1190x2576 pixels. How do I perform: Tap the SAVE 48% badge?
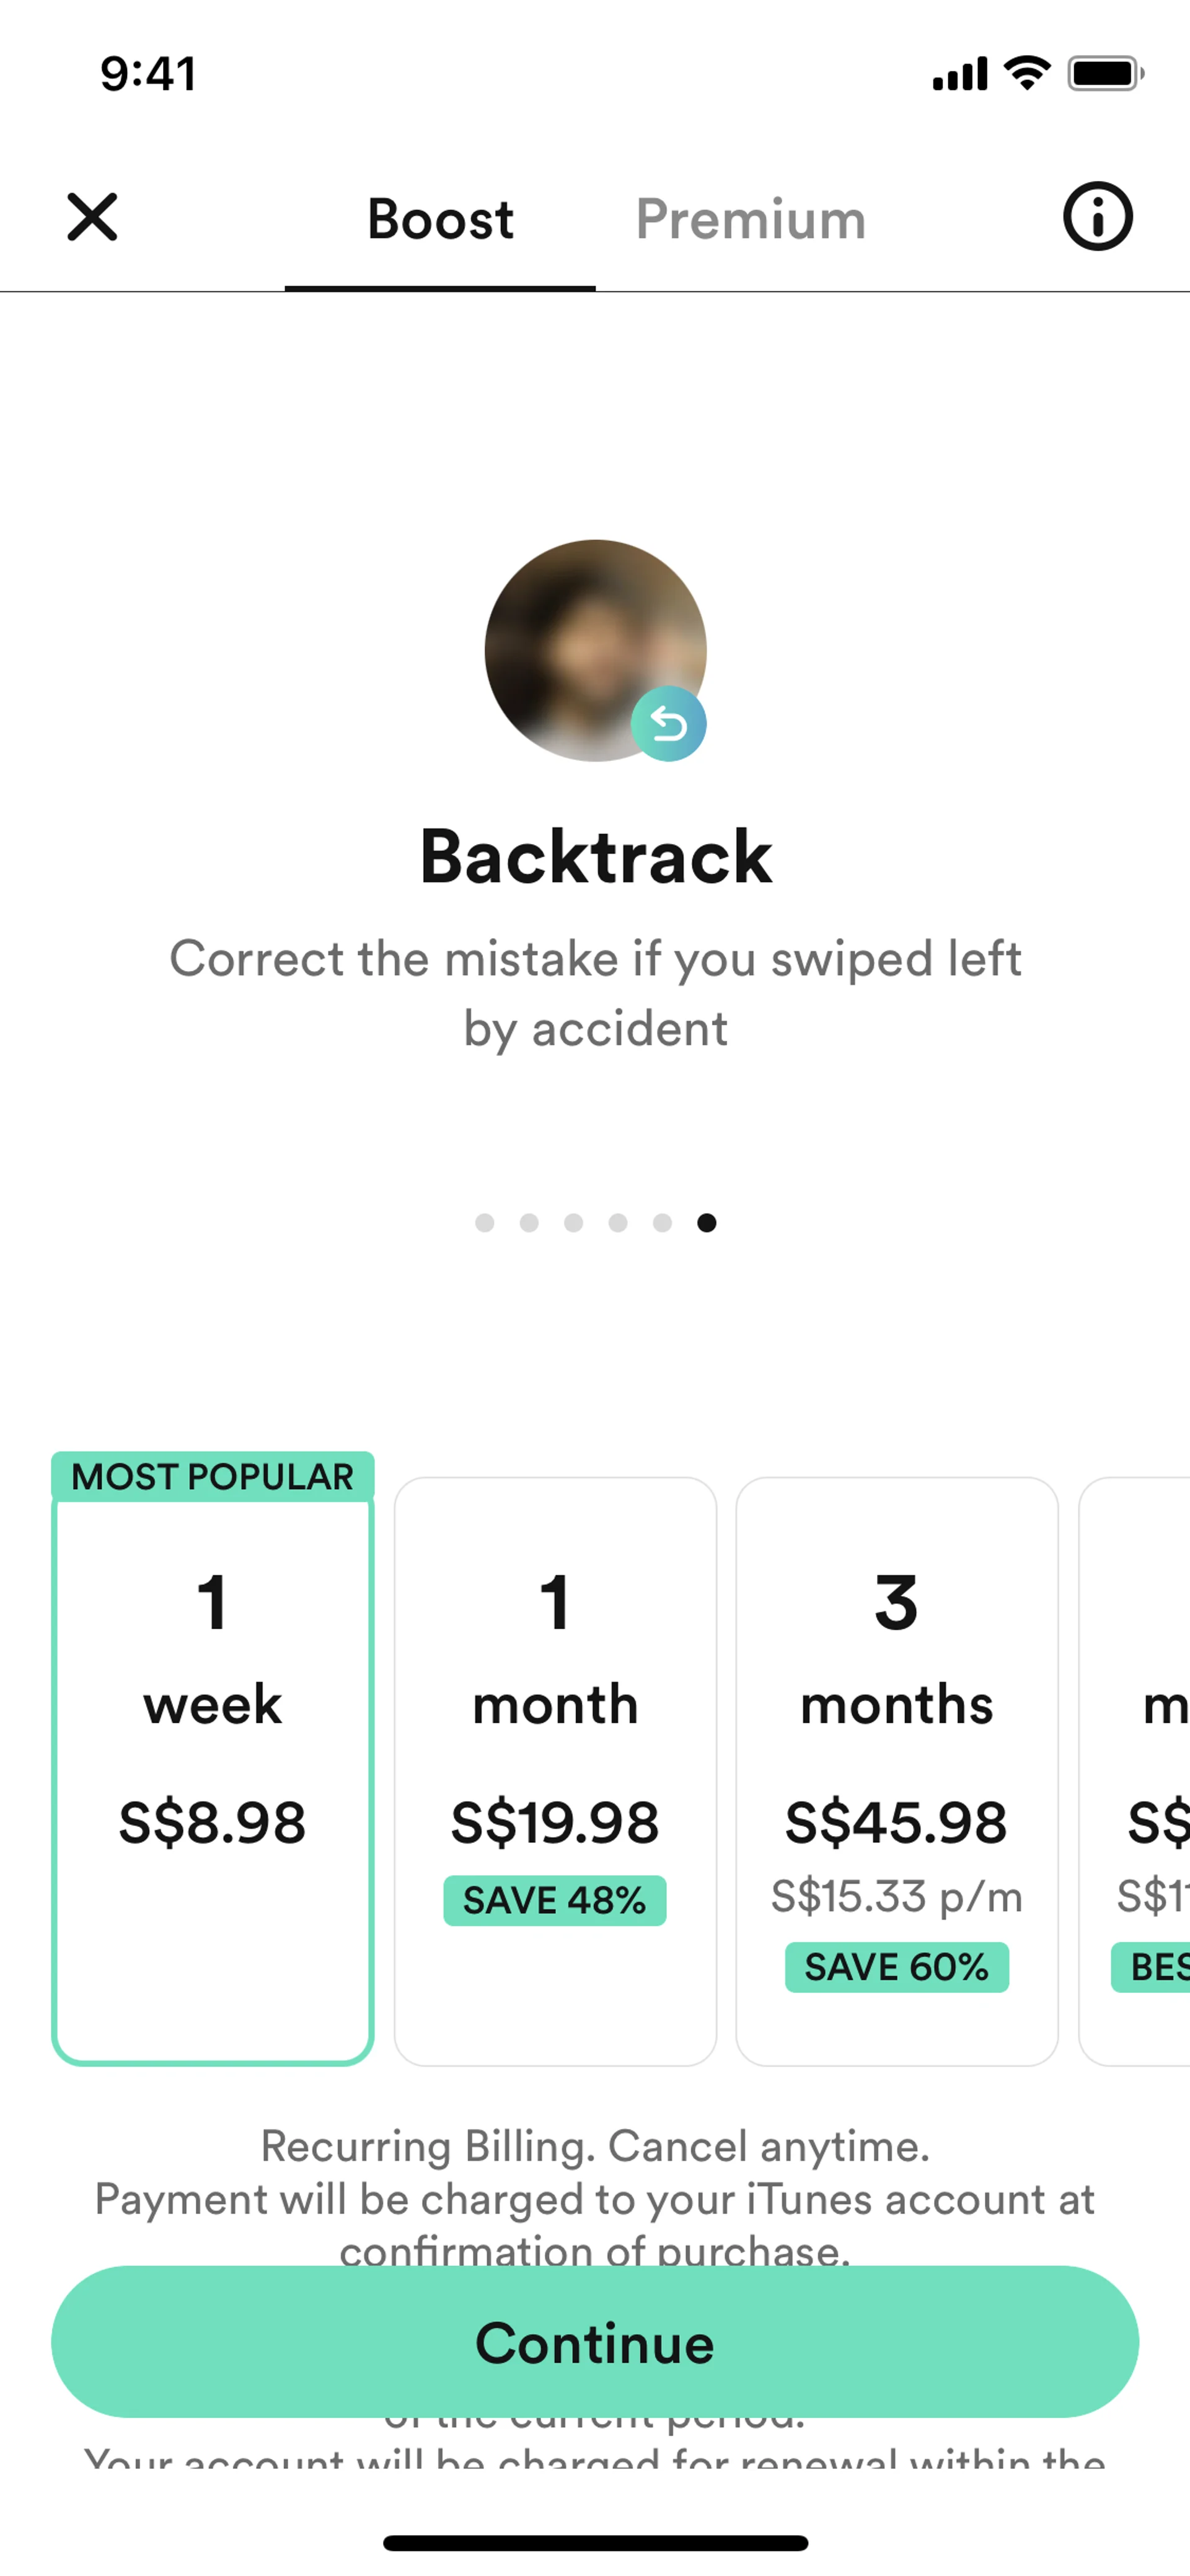click(555, 1900)
